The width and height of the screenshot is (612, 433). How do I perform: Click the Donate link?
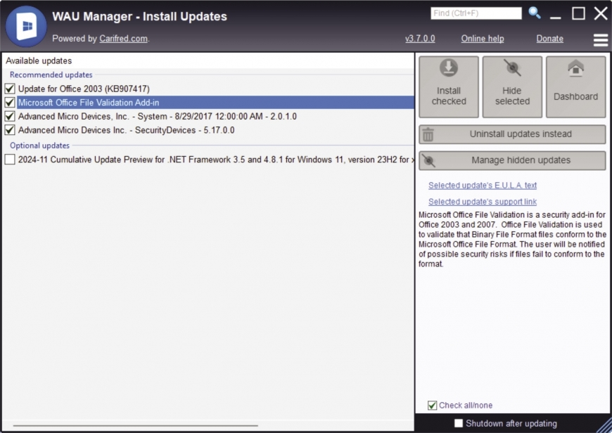coord(550,39)
